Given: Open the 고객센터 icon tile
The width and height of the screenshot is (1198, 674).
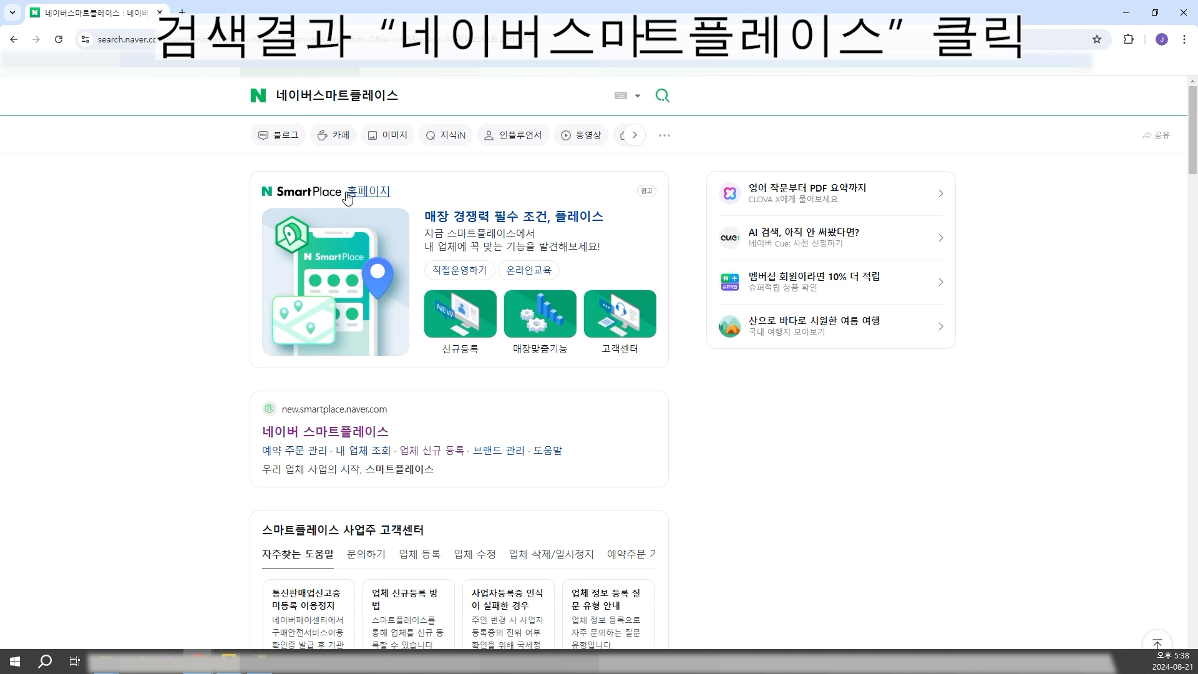Looking at the screenshot, I should (620, 314).
